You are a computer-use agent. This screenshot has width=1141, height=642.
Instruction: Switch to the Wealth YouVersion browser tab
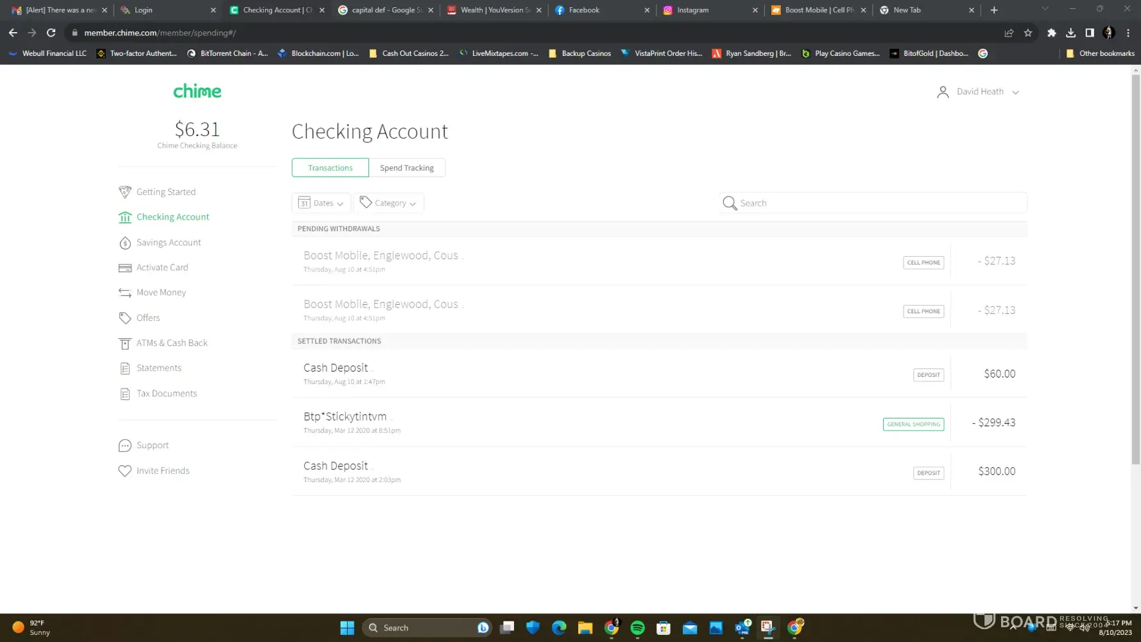pyautogui.click(x=493, y=10)
